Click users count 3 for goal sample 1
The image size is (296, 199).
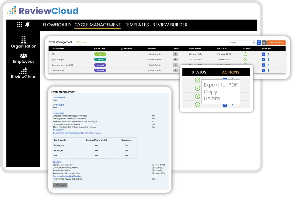[175, 60]
